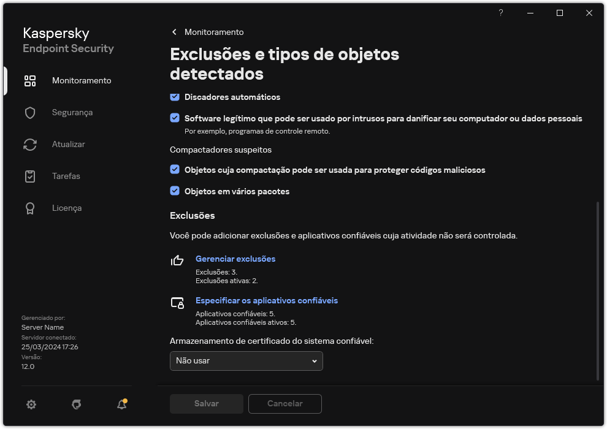This screenshot has width=607, height=429.
Task: Click the Atualizar refresh icon
Action: click(x=29, y=144)
